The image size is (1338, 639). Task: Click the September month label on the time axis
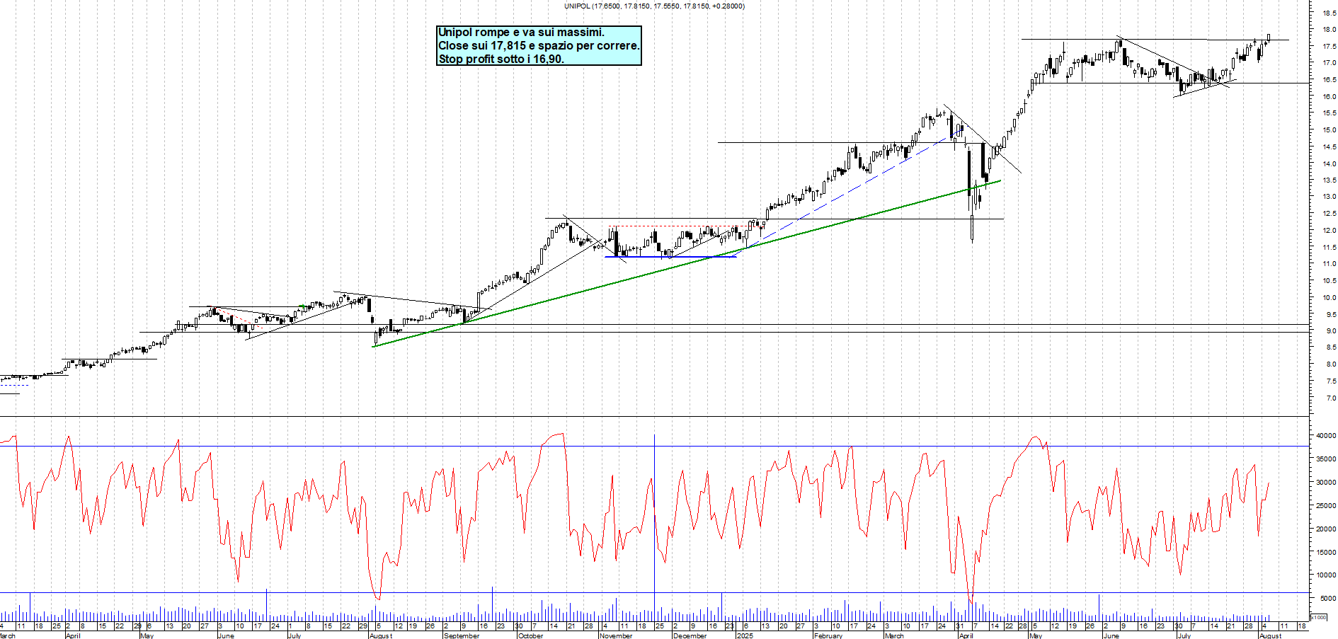pos(461,635)
